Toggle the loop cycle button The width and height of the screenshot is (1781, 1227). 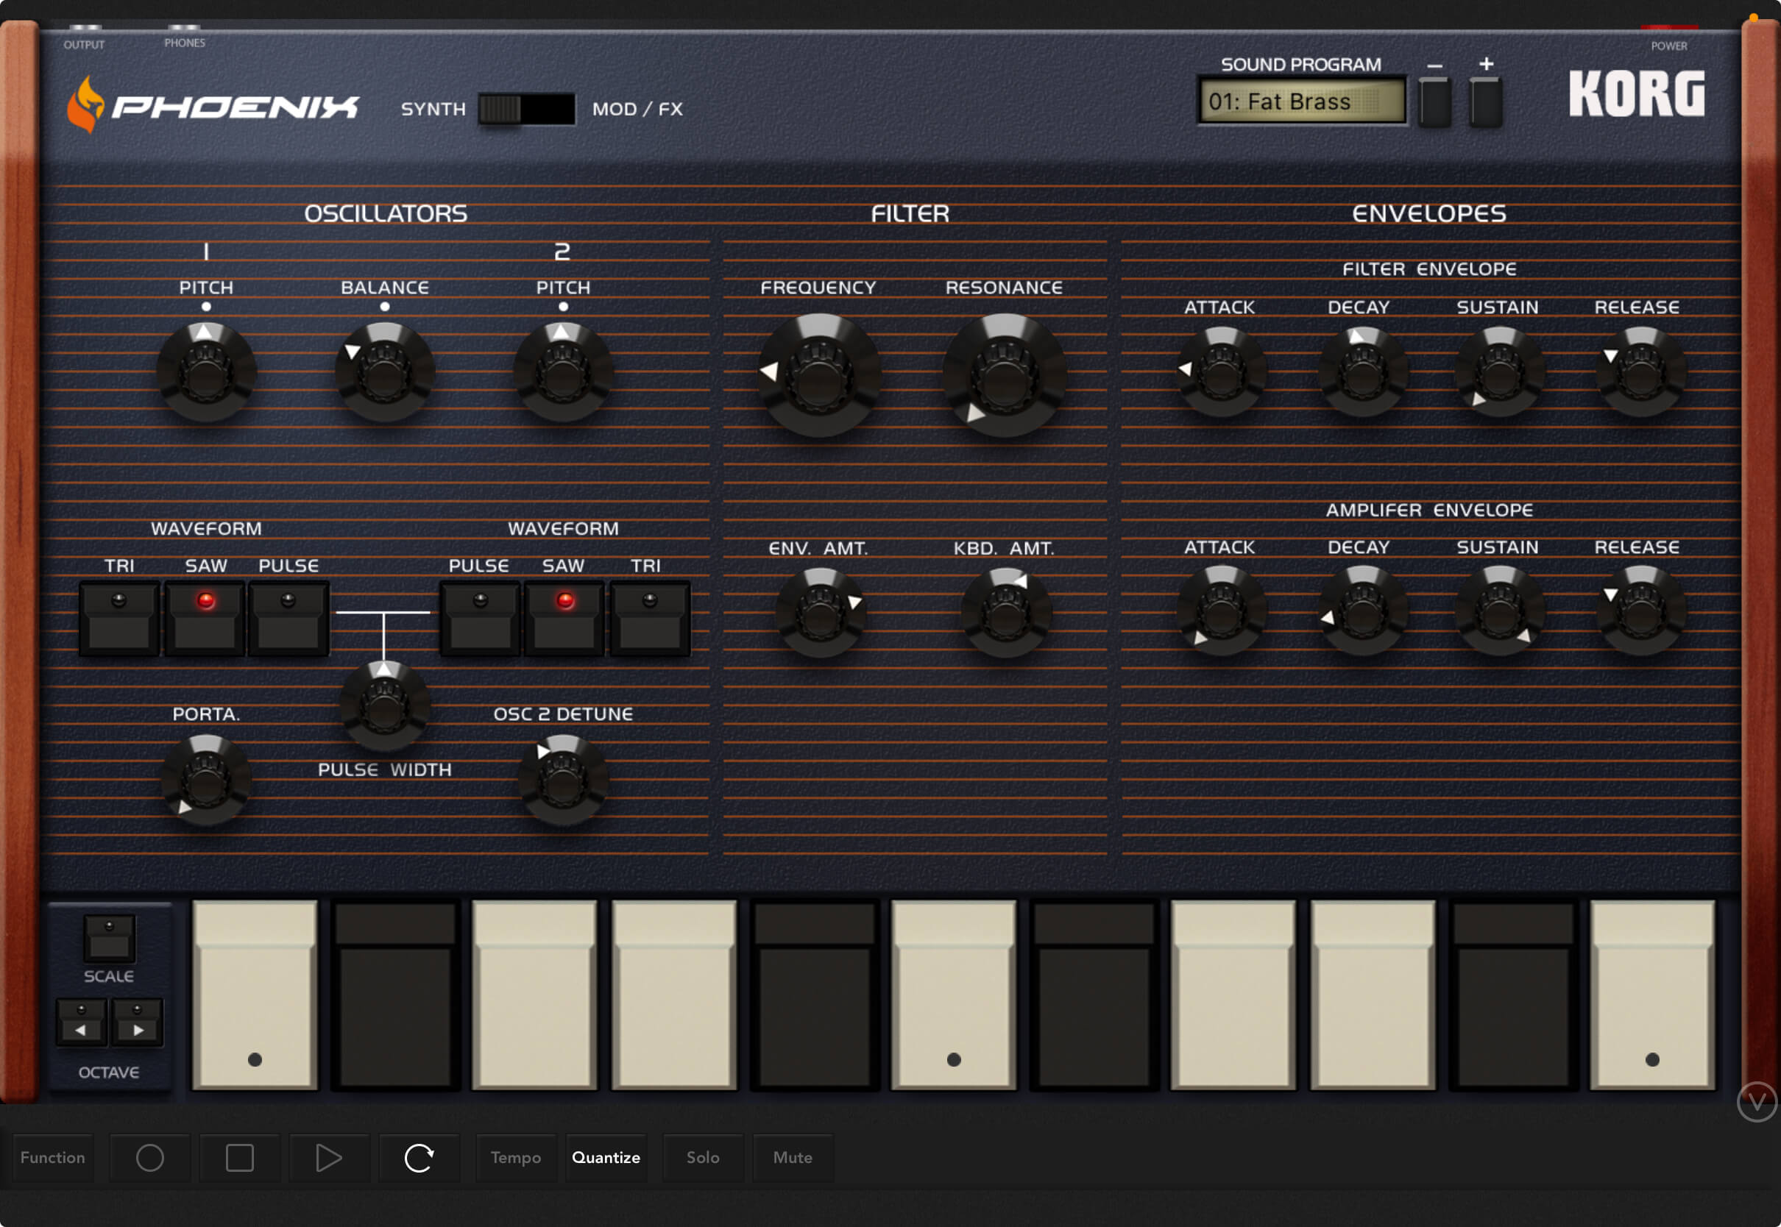click(x=419, y=1158)
